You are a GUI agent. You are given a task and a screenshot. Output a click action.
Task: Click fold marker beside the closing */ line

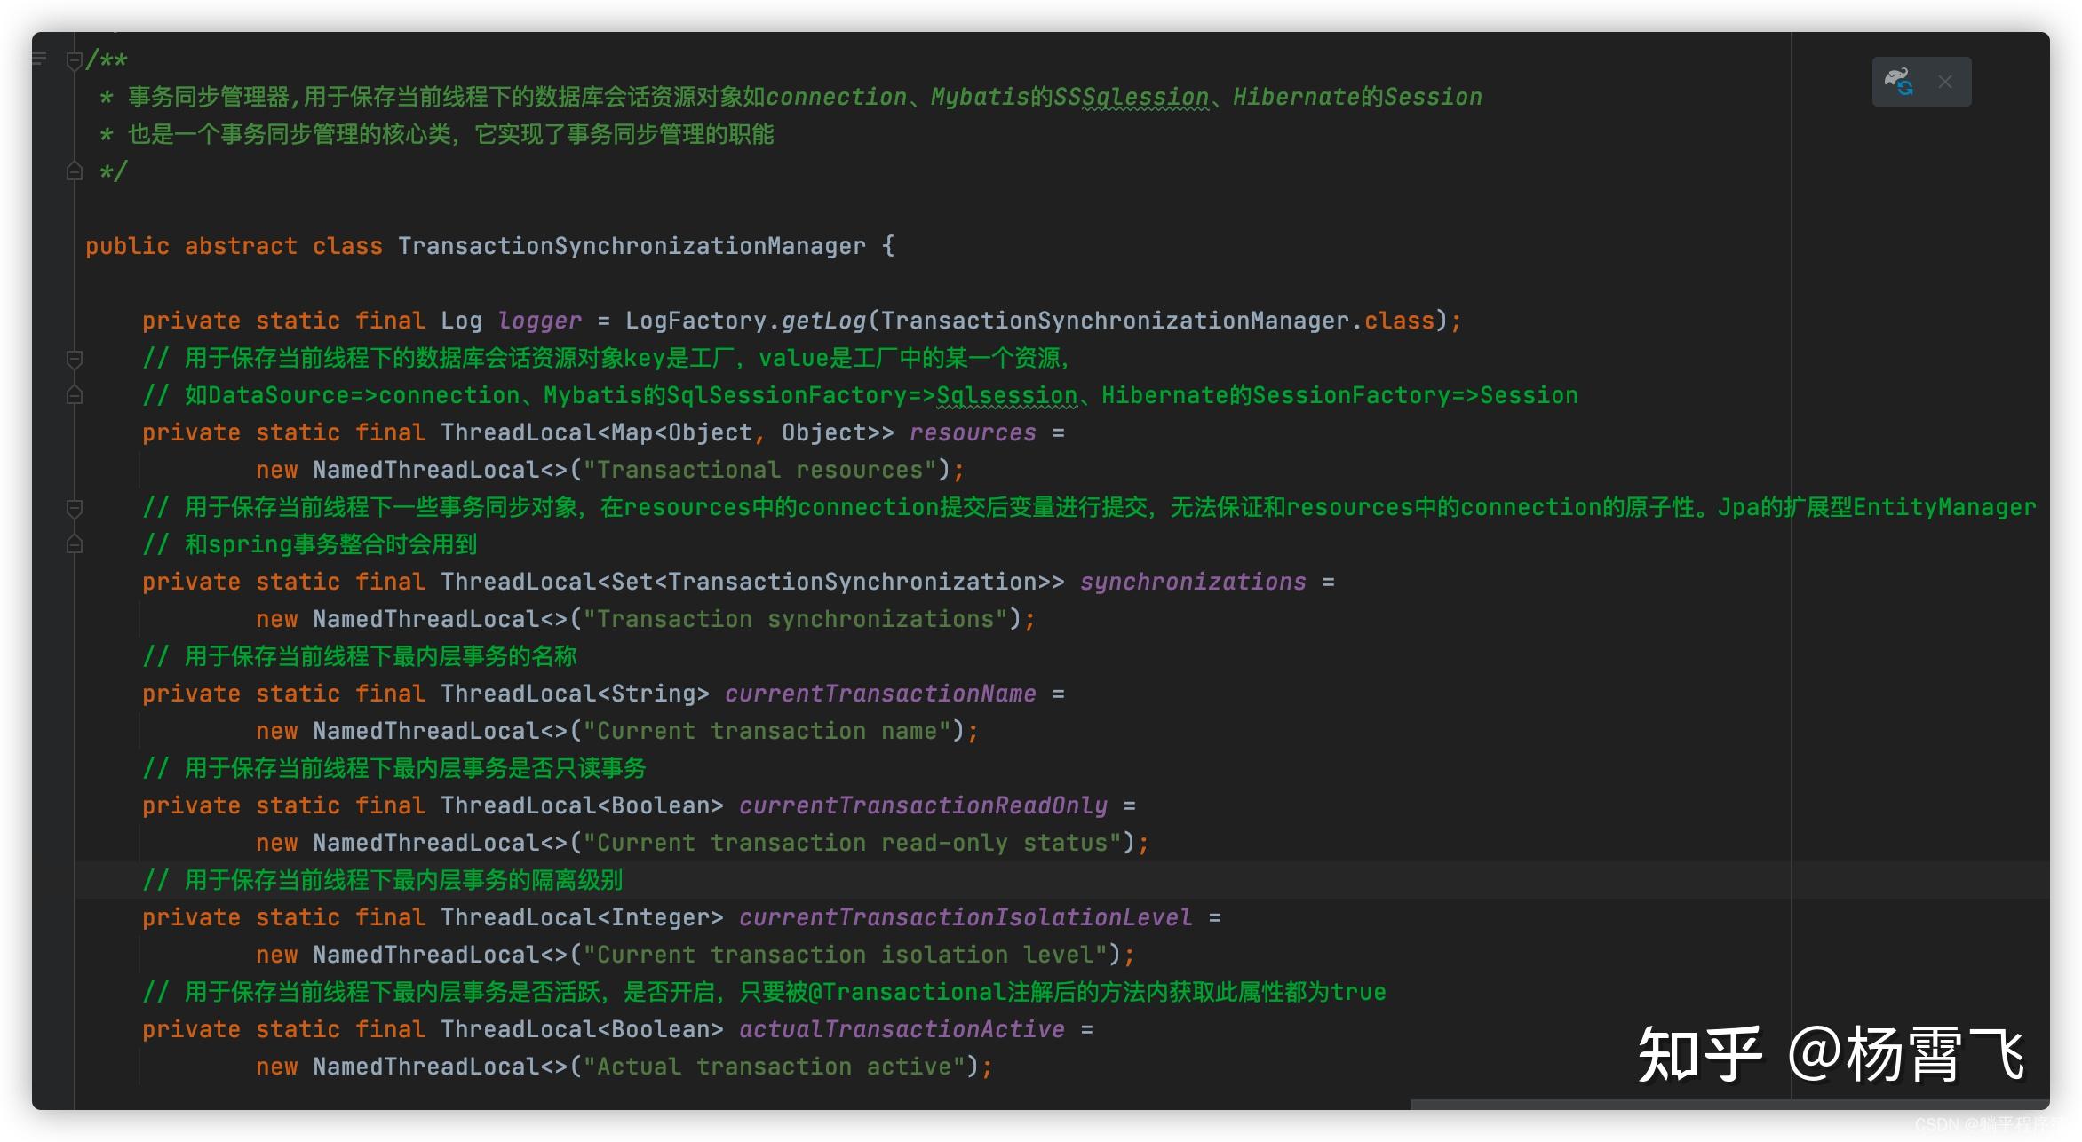coord(75,171)
